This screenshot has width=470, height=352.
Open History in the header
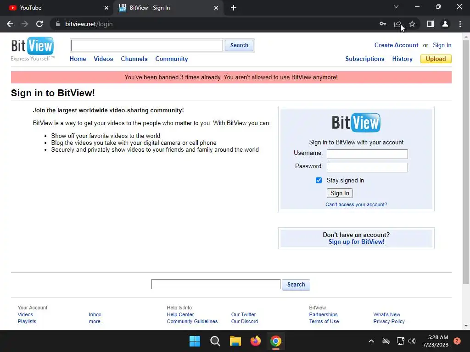click(x=402, y=59)
